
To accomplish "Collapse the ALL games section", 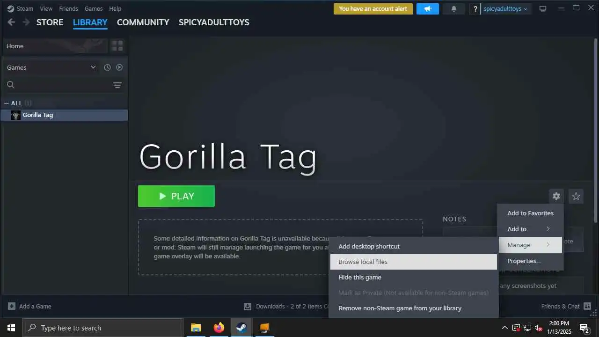I will pos(7,103).
